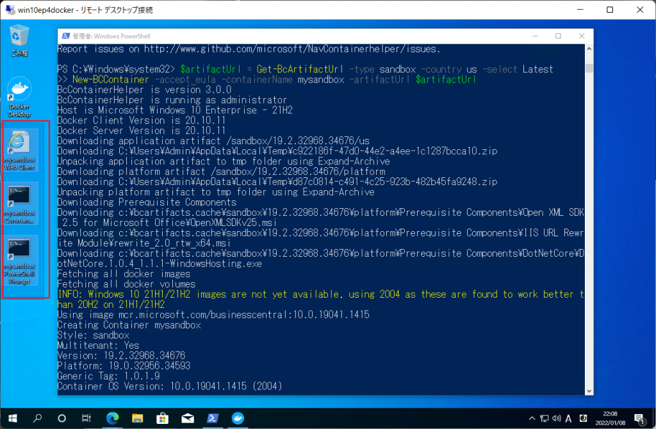The width and height of the screenshot is (656, 429).
Task: Open Microsoft Store from taskbar
Action: coord(162,418)
